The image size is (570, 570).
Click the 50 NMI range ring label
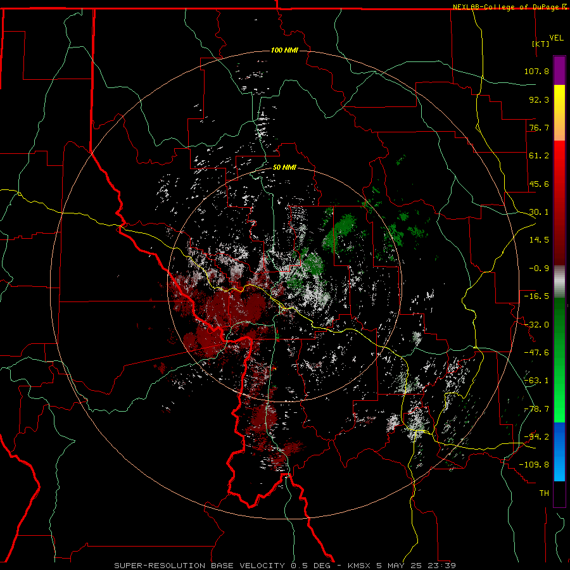point(284,168)
